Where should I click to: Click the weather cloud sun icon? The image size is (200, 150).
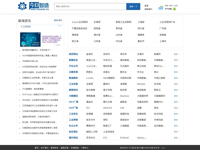[x=161, y=7]
